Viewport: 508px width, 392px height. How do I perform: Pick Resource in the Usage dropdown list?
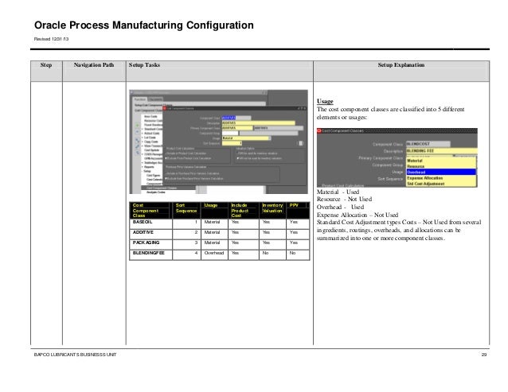coord(441,166)
